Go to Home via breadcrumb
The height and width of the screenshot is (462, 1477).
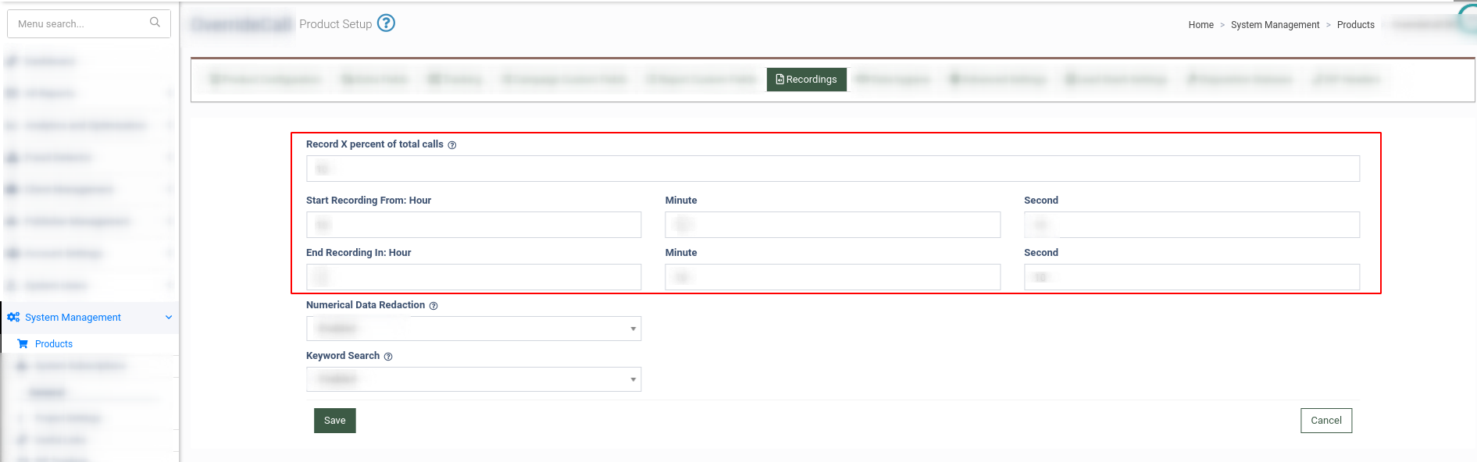tap(1201, 25)
